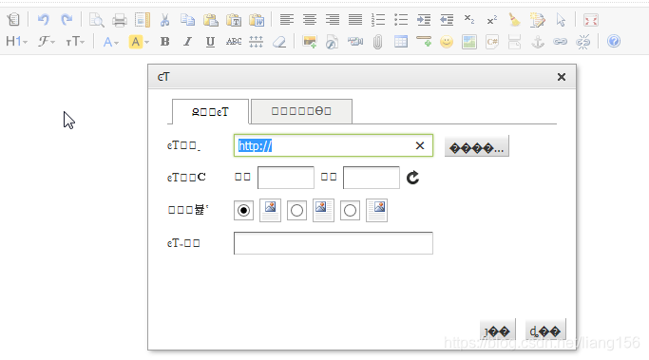The width and height of the screenshot is (649, 360).
Task: Open the page preview
Action: pos(97,19)
